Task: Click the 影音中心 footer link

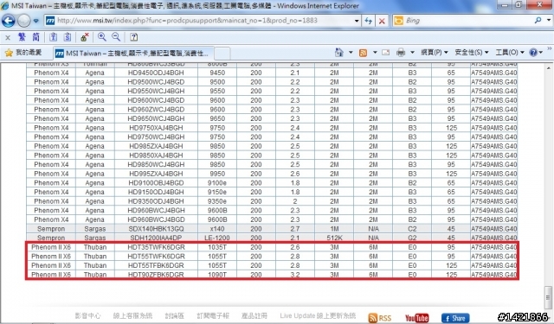Action: tap(87, 316)
